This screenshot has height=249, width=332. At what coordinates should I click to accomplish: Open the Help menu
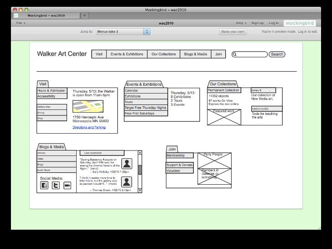[241, 23]
